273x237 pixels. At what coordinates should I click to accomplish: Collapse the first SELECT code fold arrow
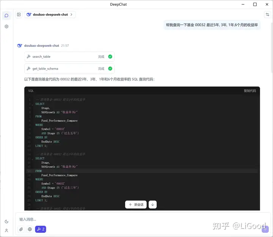[x=32, y=105]
